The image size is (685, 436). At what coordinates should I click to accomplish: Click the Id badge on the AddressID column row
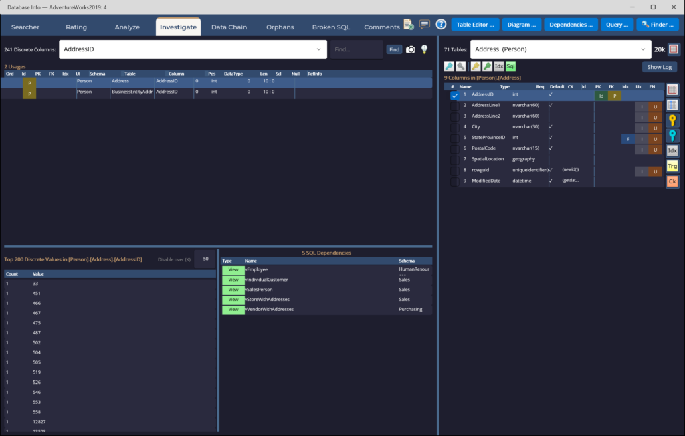(601, 96)
